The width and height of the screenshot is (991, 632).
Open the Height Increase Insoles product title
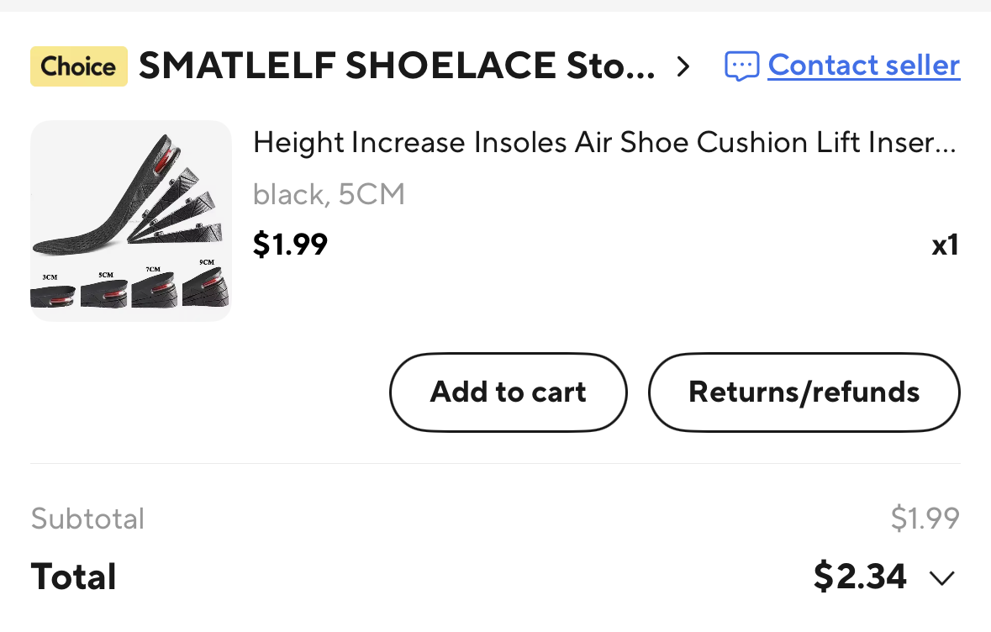click(x=604, y=143)
